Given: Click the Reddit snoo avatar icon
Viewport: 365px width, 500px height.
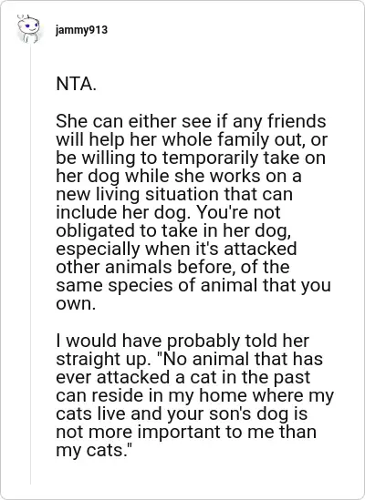Looking at the screenshot, I should [x=29, y=29].
